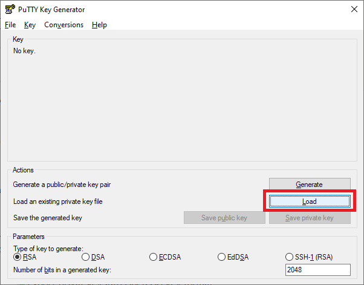The width and height of the screenshot is (364, 285).
Task: Click the Save public key button
Action: pos(224,218)
